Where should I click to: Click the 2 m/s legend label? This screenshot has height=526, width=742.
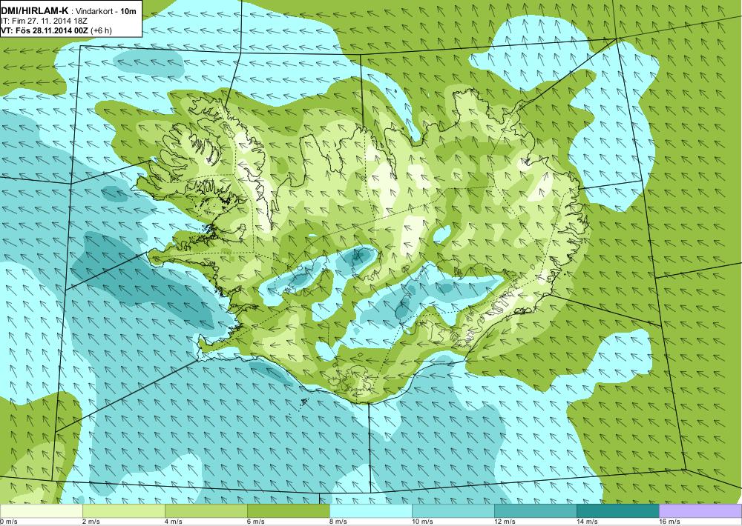[x=91, y=522]
